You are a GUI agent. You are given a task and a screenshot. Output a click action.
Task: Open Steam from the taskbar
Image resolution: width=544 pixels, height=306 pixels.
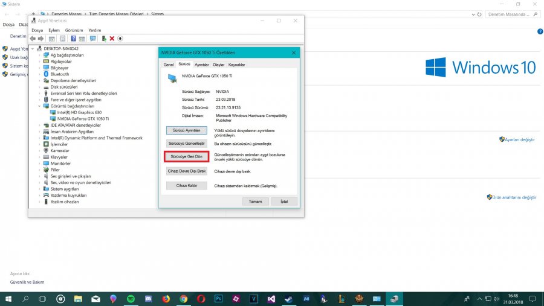coord(289,299)
